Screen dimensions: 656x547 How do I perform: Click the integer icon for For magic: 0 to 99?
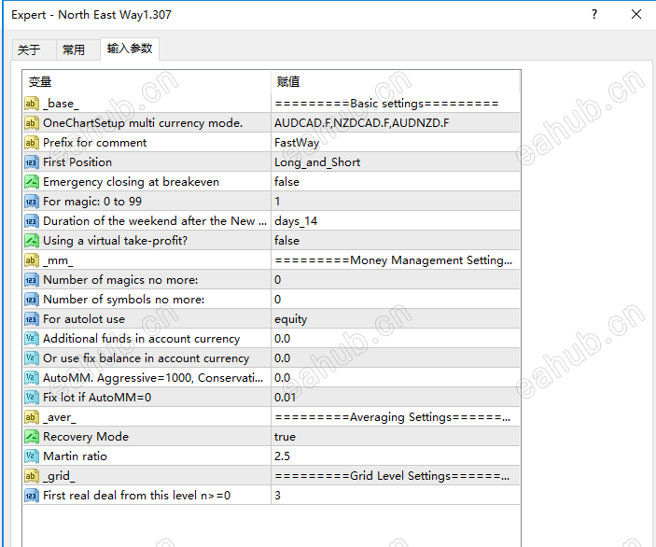[x=32, y=202]
